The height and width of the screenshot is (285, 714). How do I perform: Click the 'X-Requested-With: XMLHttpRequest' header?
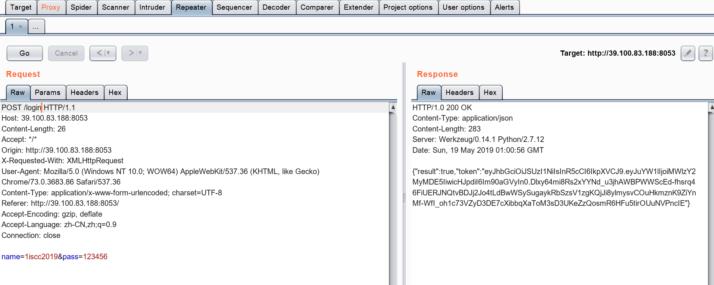63,161
